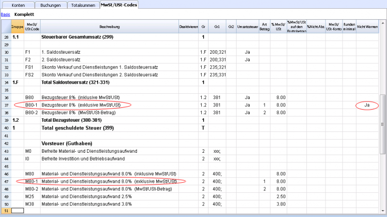This screenshot has width=387, height=217.
Task: Open the Totalsummen tab
Action: tap(83, 5)
